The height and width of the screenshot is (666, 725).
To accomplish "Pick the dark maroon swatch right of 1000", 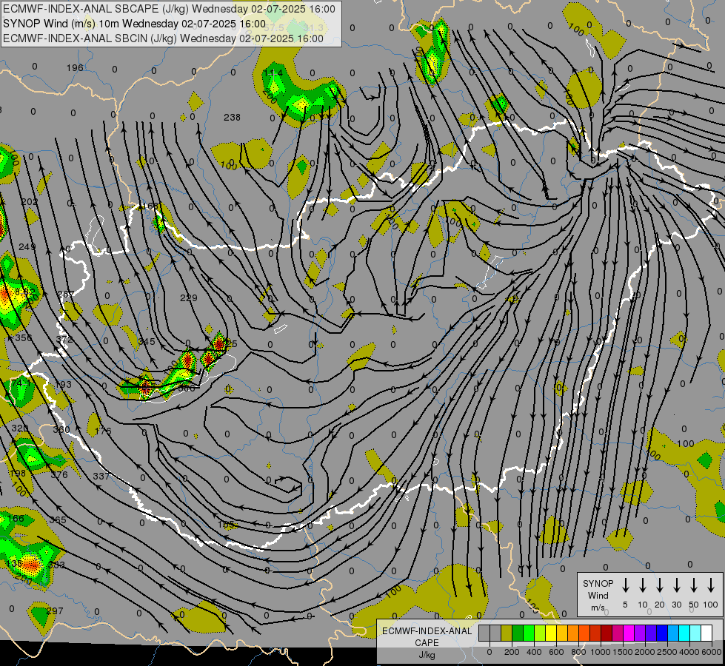I will click(607, 633).
